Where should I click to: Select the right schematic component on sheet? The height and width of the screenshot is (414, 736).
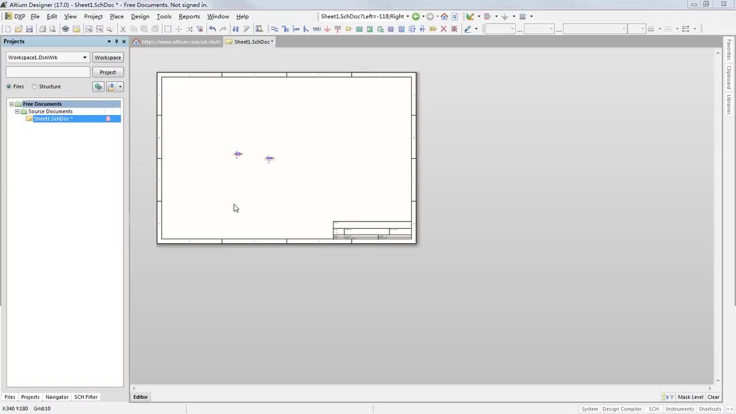click(x=270, y=159)
